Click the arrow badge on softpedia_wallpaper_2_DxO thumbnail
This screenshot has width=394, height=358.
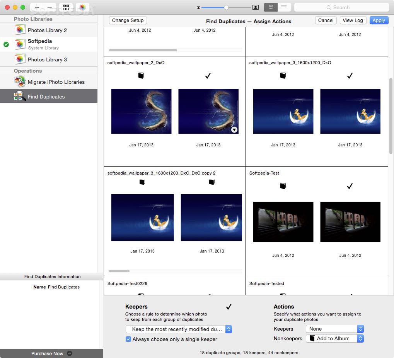(x=234, y=129)
